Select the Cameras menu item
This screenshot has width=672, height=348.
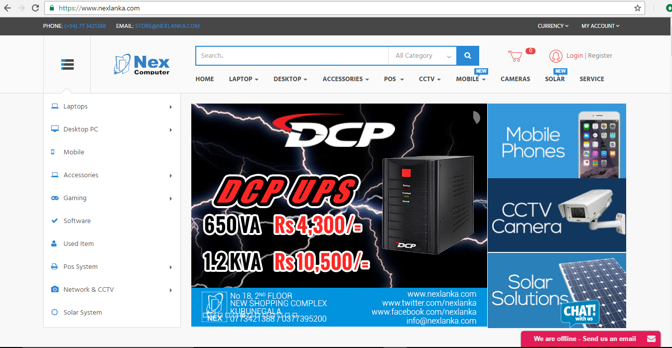pos(515,79)
